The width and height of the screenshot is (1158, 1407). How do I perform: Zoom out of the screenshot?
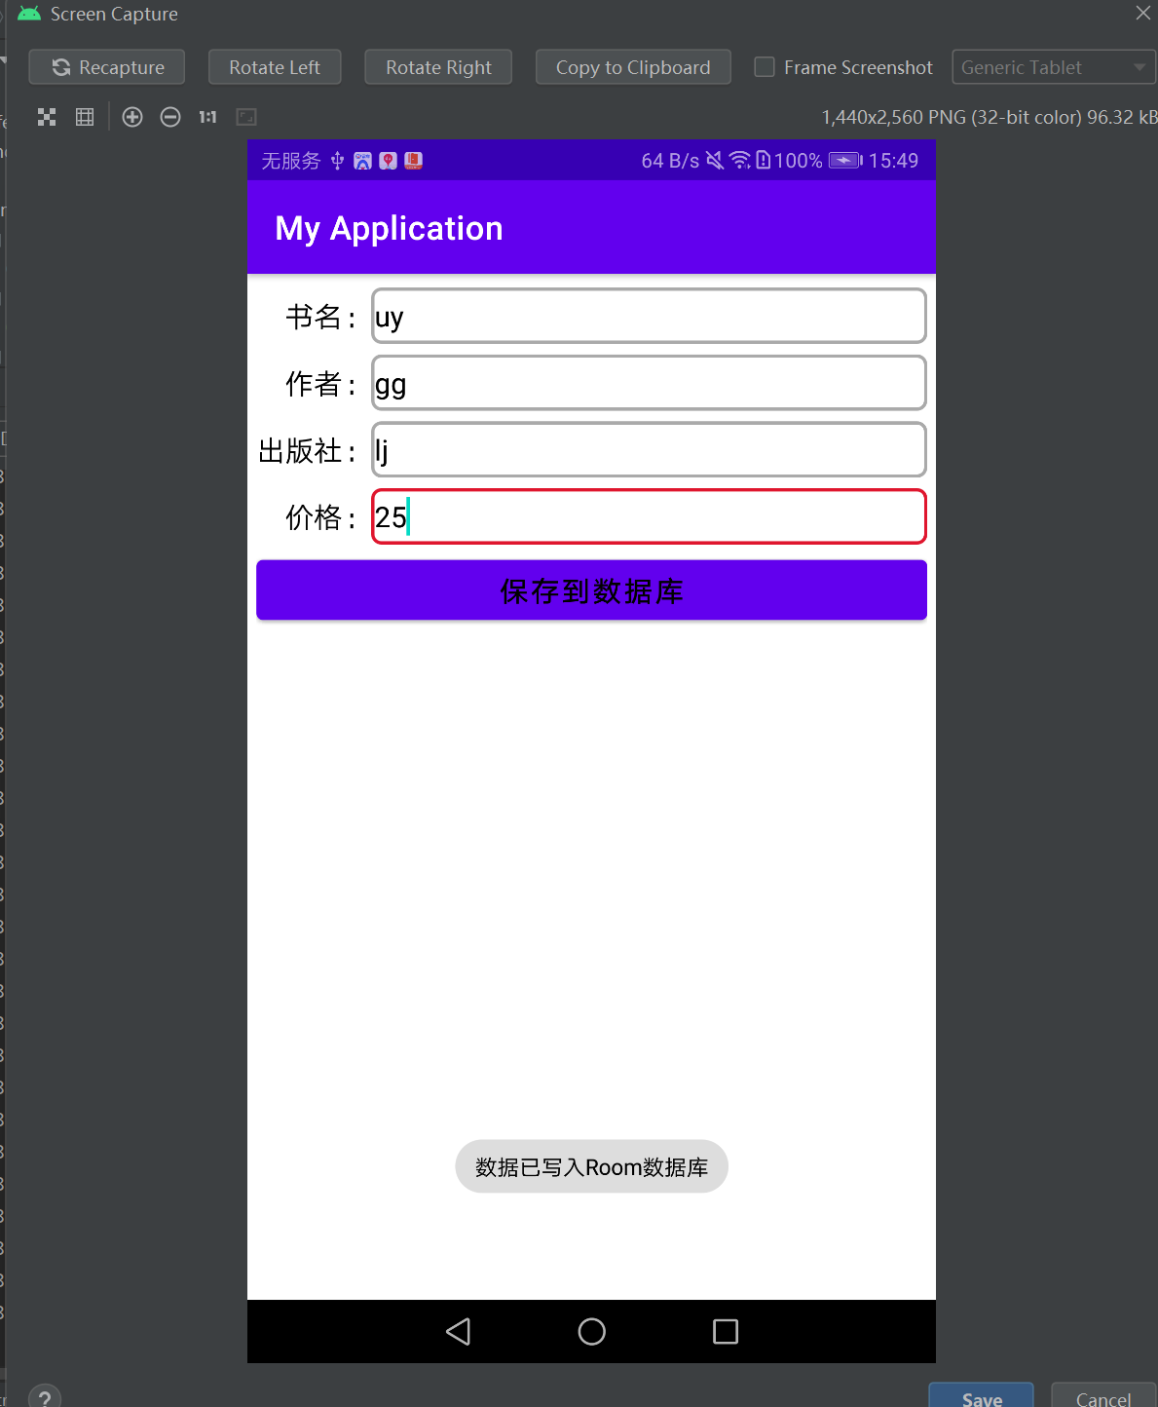(170, 117)
